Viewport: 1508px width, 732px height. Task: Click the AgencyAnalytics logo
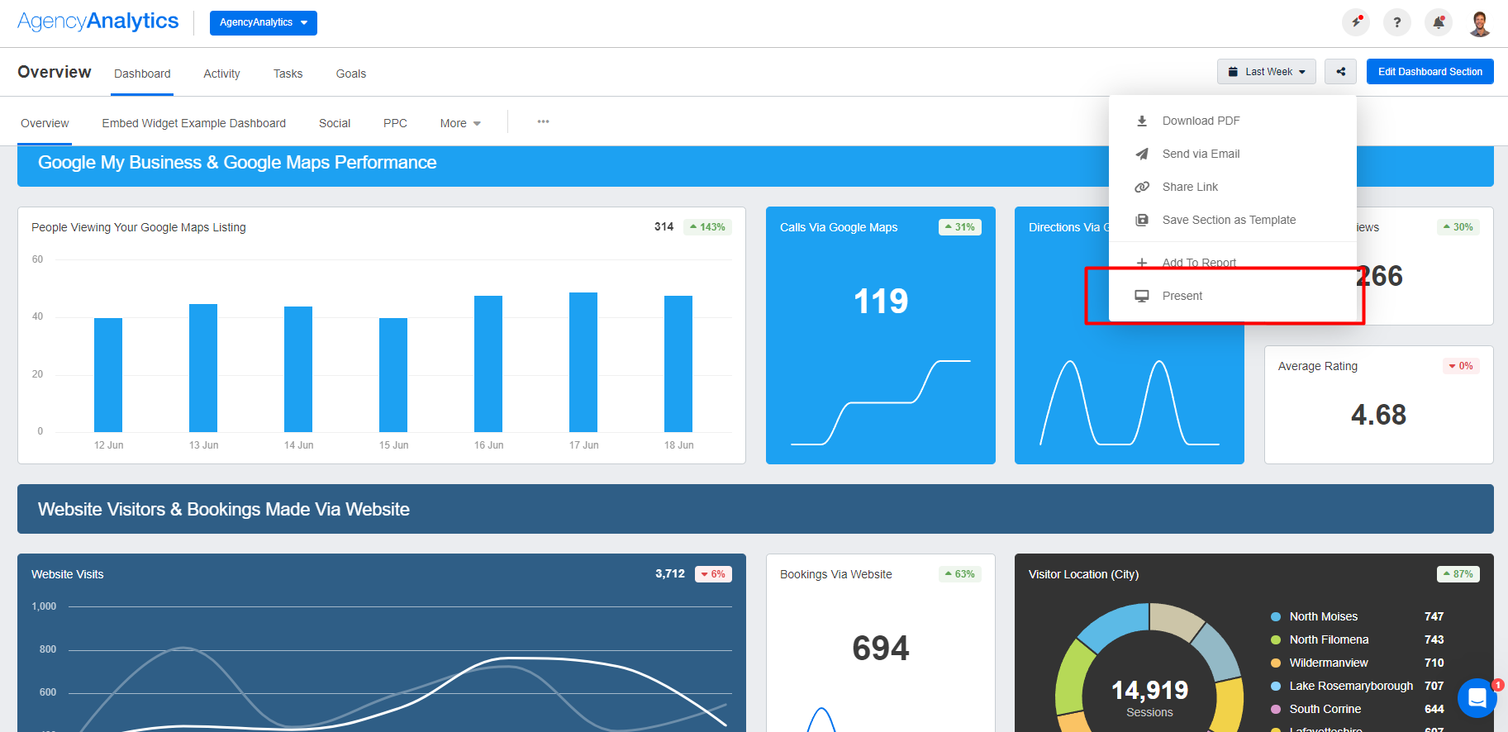click(98, 21)
